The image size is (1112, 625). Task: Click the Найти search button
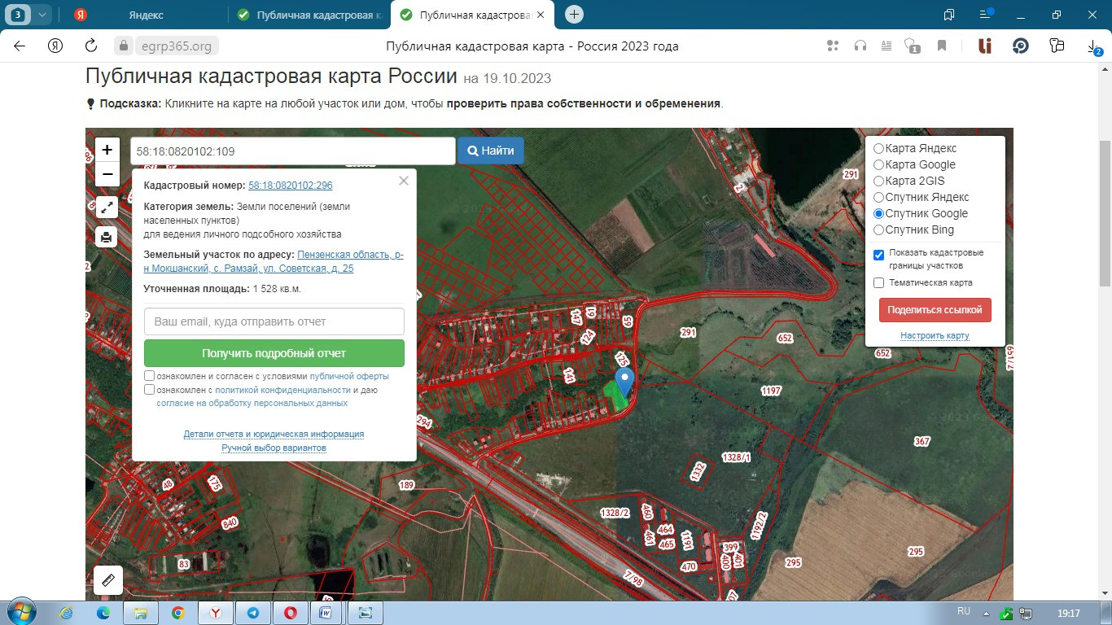click(x=491, y=151)
